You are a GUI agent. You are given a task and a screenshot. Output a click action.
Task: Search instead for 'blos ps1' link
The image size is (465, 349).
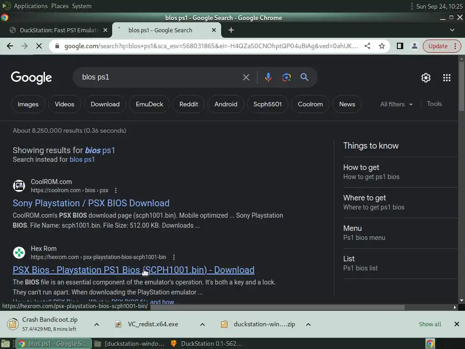82,160
